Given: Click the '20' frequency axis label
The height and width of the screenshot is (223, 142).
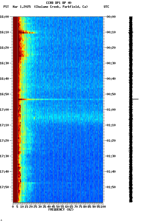Looking at the screenshot, I should 31,207.
